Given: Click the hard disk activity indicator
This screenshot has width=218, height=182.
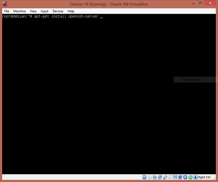Looking at the screenshot, I should click(x=145, y=177).
